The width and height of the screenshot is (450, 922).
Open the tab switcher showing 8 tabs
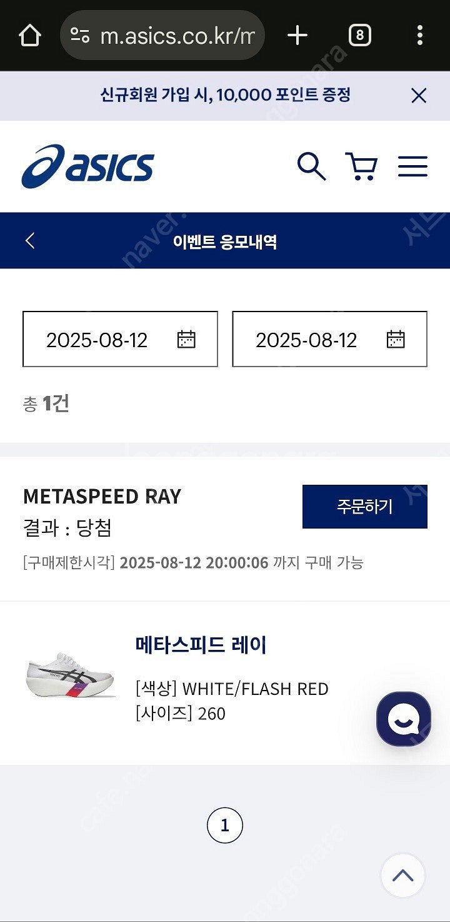pos(359,36)
